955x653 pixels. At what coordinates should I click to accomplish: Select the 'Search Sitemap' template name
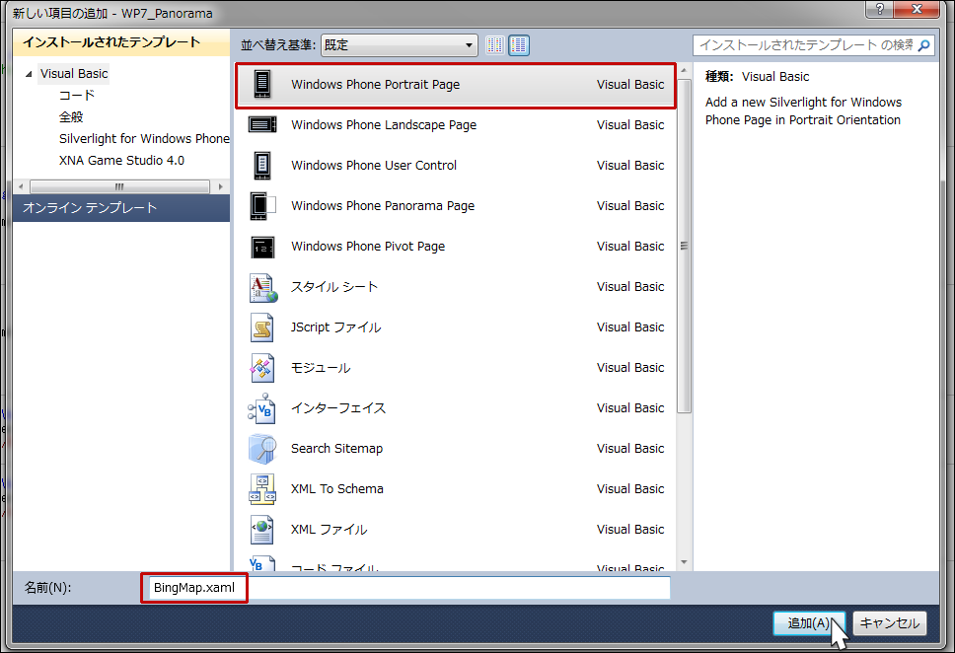coord(336,449)
